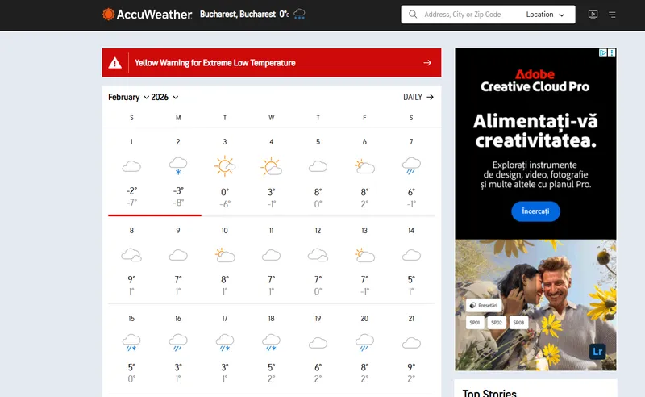Image resolution: width=645 pixels, height=397 pixels.
Task: Click the Încercați button in the ad
Action: click(x=535, y=211)
